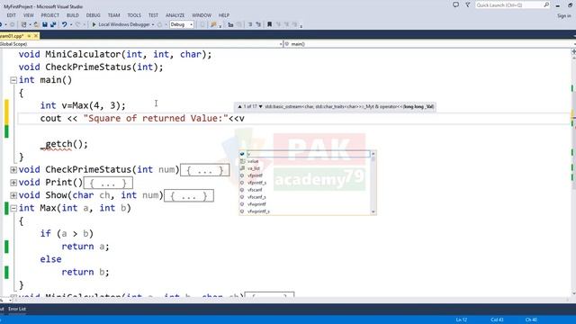
Task: Open the ANALYZE menu
Action: tap(175, 15)
